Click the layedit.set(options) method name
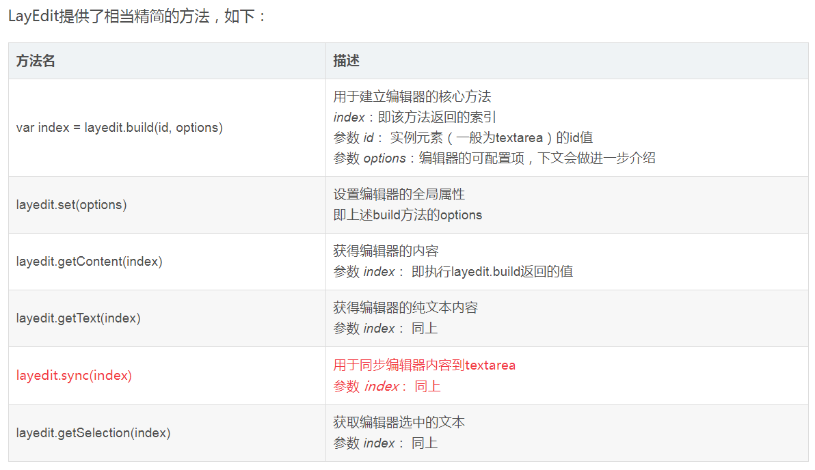Image resolution: width=815 pixels, height=470 pixels. click(x=72, y=205)
